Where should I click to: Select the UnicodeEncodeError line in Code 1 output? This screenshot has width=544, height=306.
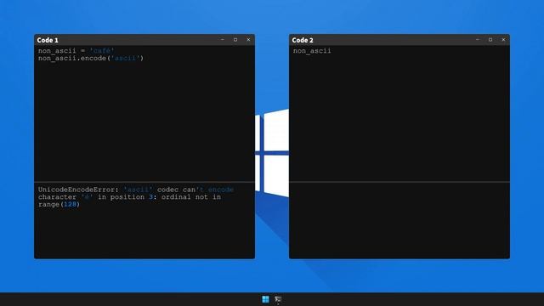(136, 190)
